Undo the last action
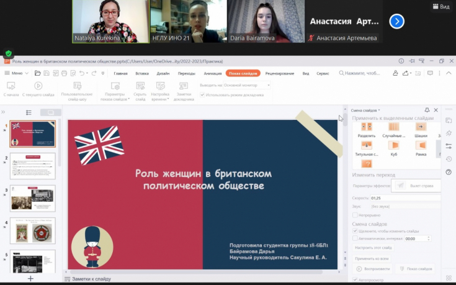 pos(82,73)
